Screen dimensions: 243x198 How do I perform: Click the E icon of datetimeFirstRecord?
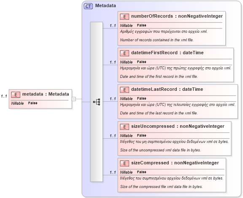(124, 53)
